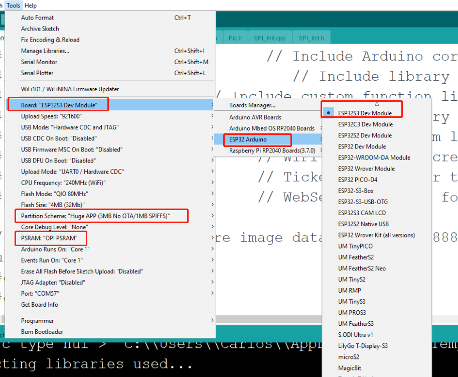Choose UM FeatherS3 board

[377, 324]
